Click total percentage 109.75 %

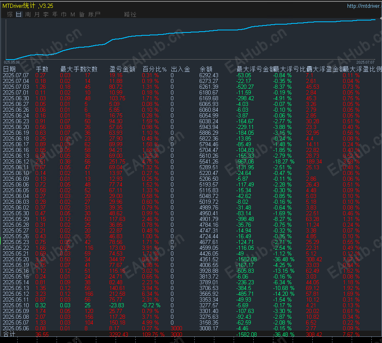click(x=153, y=334)
